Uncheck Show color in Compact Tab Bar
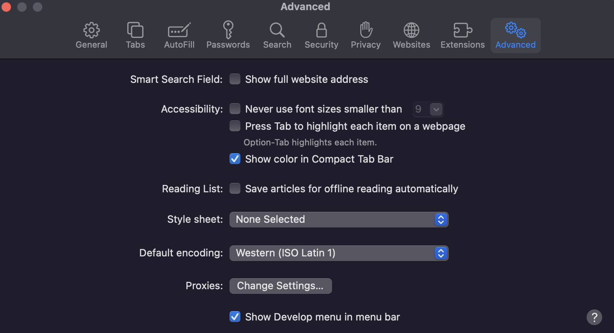 pyautogui.click(x=235, y=159)
